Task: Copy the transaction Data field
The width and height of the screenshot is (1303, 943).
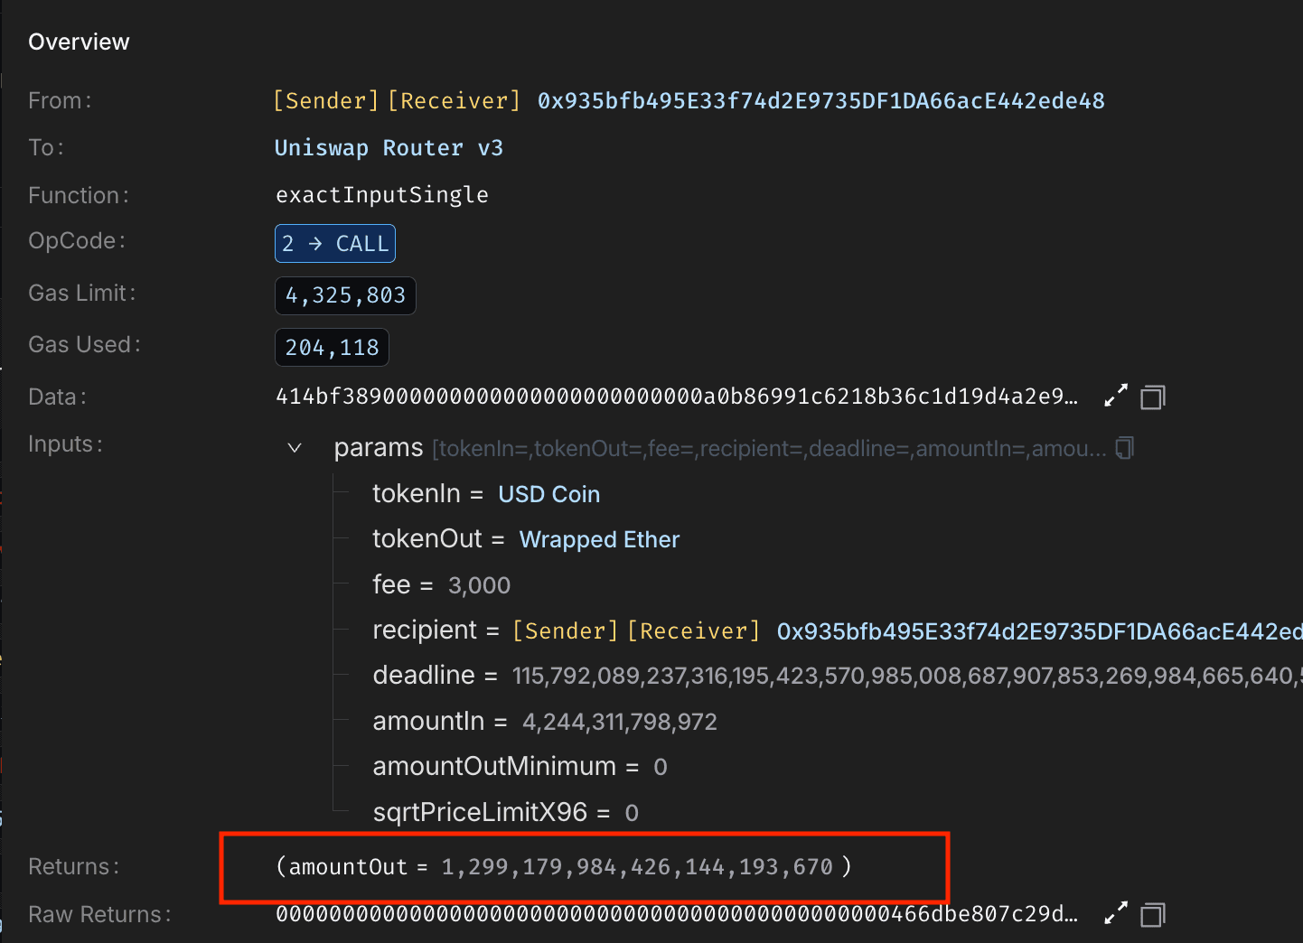Action: 1152,396
